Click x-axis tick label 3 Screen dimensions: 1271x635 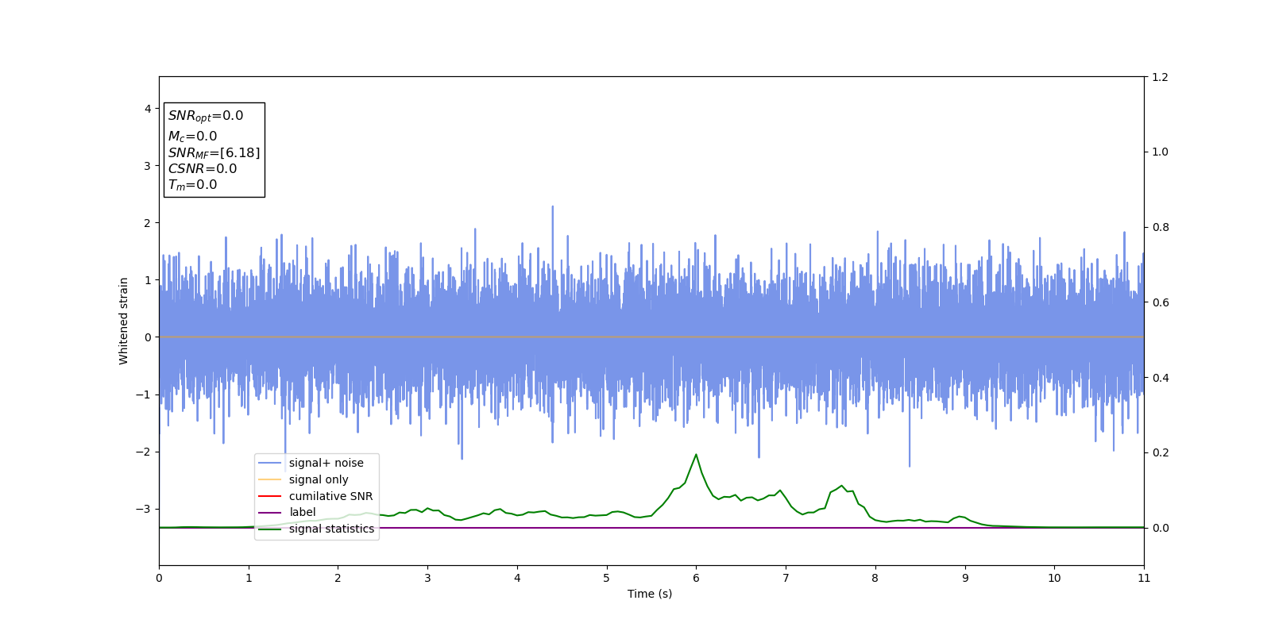pyautogui.click(x=427, y=578)
